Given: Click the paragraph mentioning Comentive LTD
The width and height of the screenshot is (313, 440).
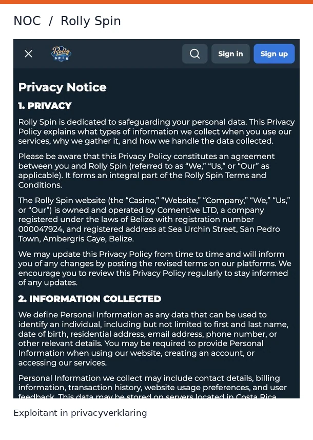Looking at the screenshot, I should [x=154, y=219].
